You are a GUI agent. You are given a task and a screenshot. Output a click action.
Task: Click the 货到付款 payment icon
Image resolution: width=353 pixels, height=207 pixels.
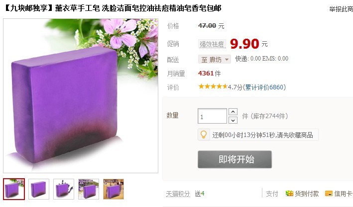(x=289, y=193)
